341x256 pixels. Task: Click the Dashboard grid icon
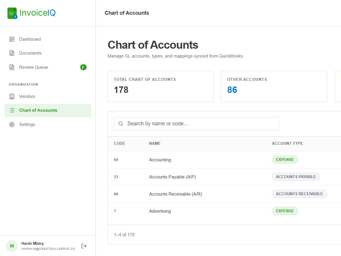(x=12, y=39)
